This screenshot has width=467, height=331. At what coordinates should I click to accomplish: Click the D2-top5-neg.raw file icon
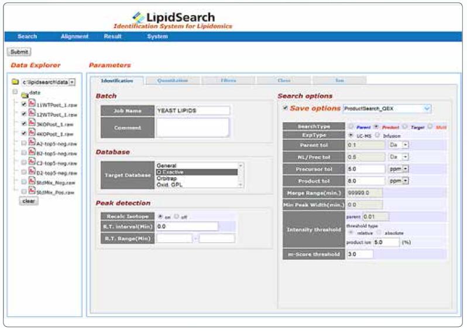tap(32, 171)
